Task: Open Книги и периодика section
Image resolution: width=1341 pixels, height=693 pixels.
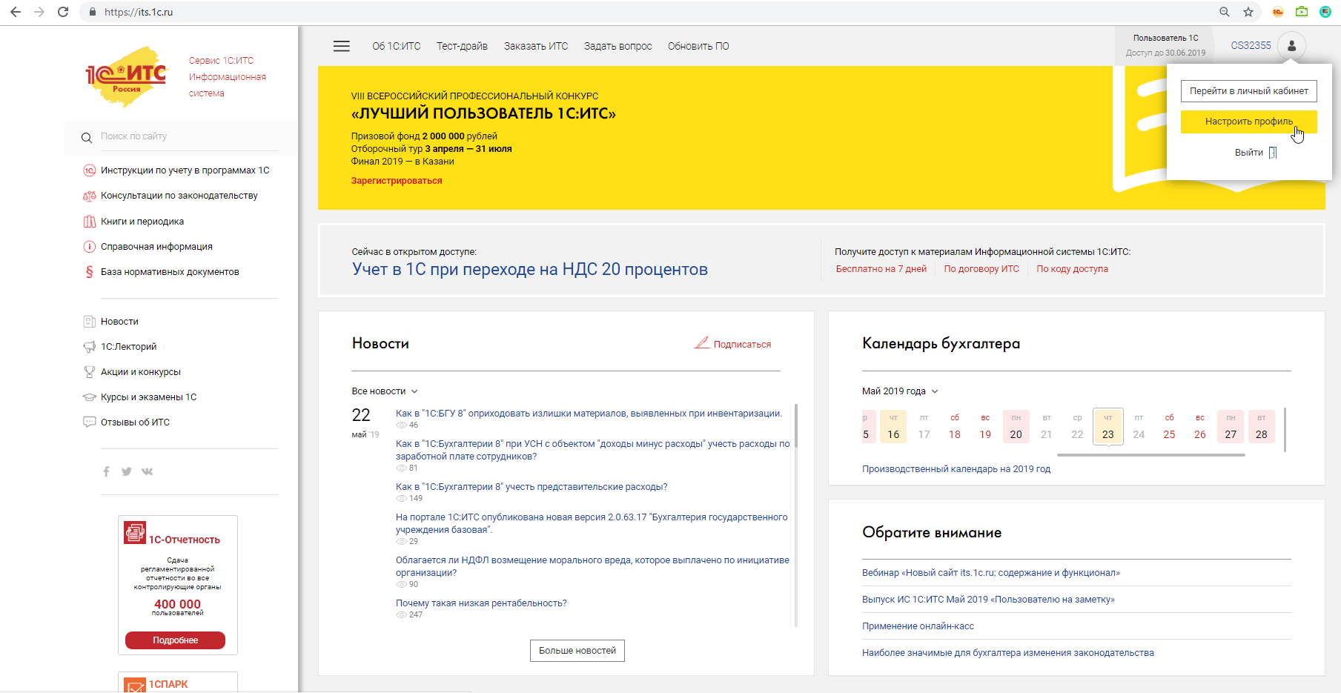Action: (142, 222)
